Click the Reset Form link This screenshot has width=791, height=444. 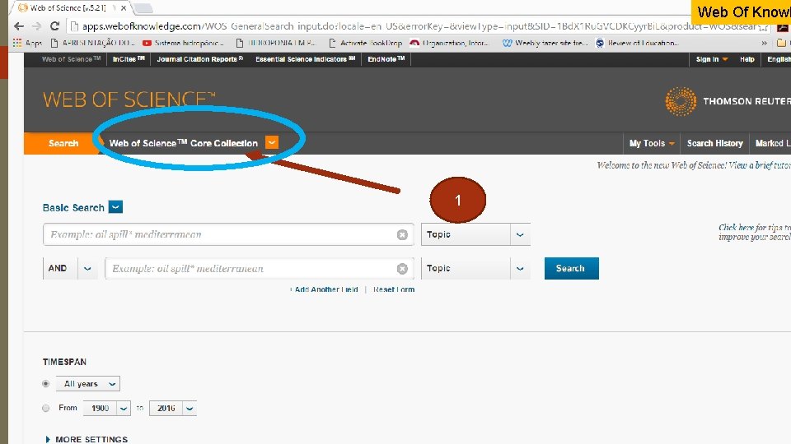[x=394, y=289]
